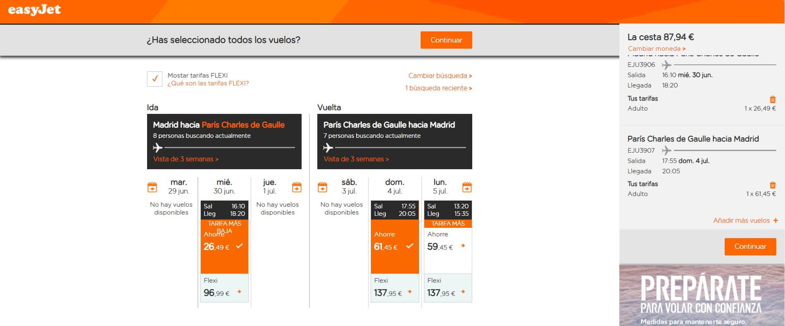The width and height of the screenshot is (785, 326).
Task: Select the sáb. 3 jul. date column
Action: coord(349,187)
